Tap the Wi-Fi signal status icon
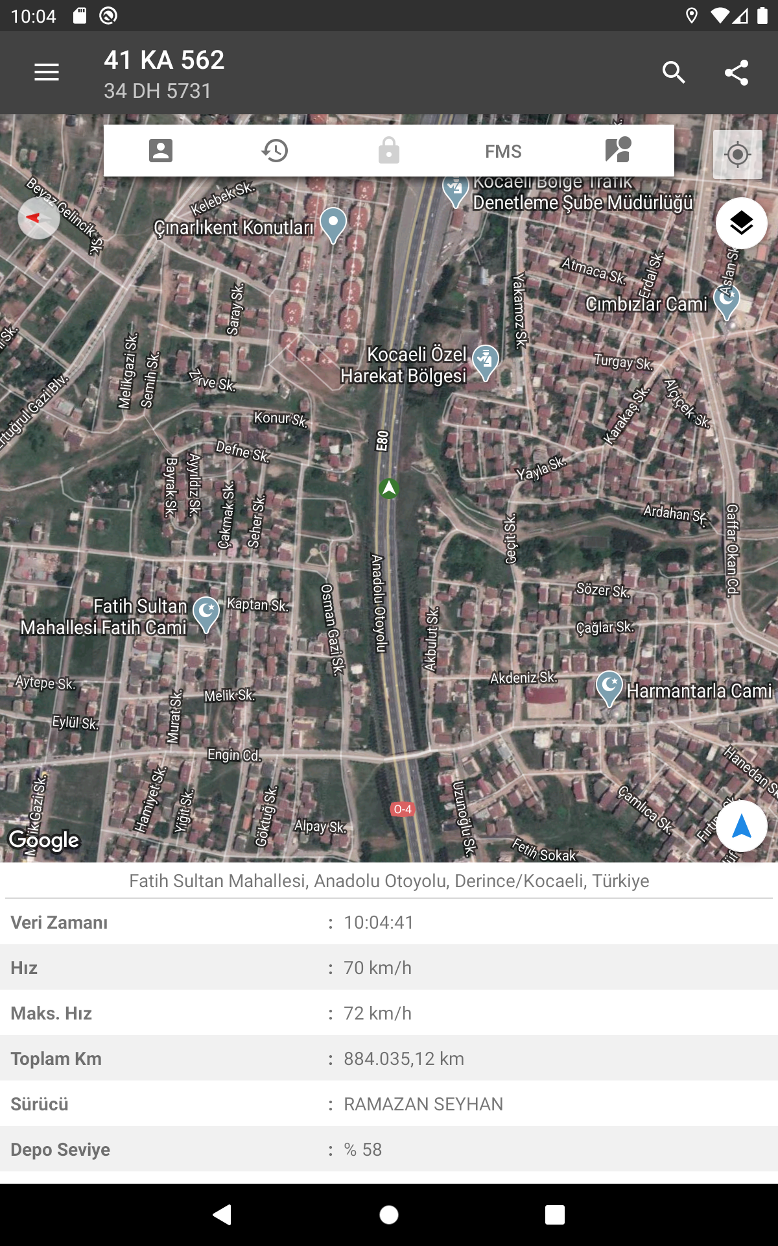Screen dimensions: 778x1246 [720, 16]
